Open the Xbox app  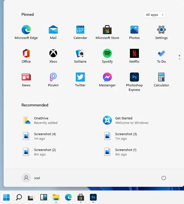(53, 56)
